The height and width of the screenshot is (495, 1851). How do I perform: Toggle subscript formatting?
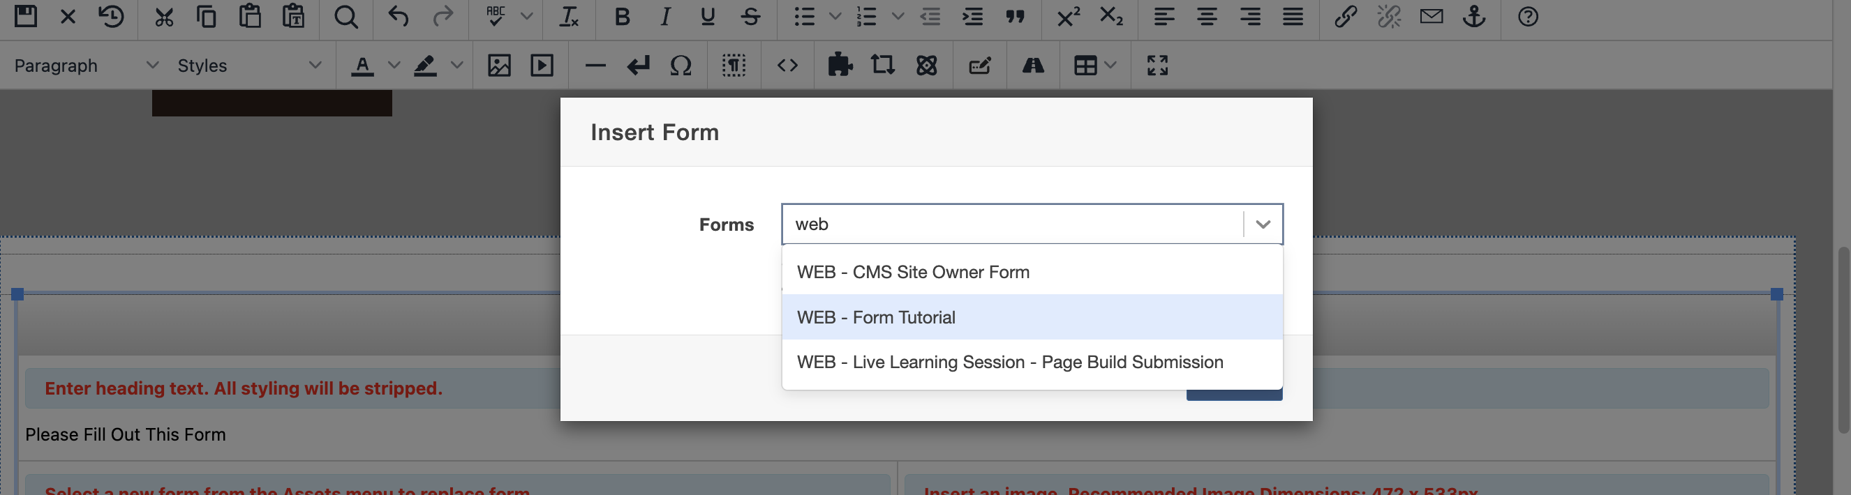tap(1112, 17)
